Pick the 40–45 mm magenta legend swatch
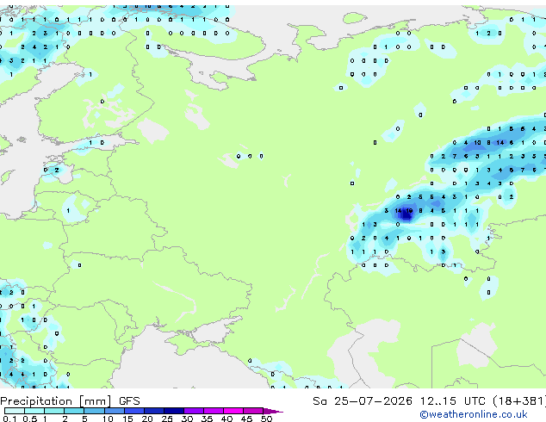This screenshot has height=422, width=546. point(233,411)
